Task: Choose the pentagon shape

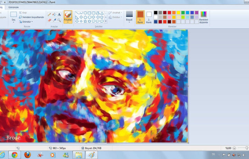Action: 85,17
